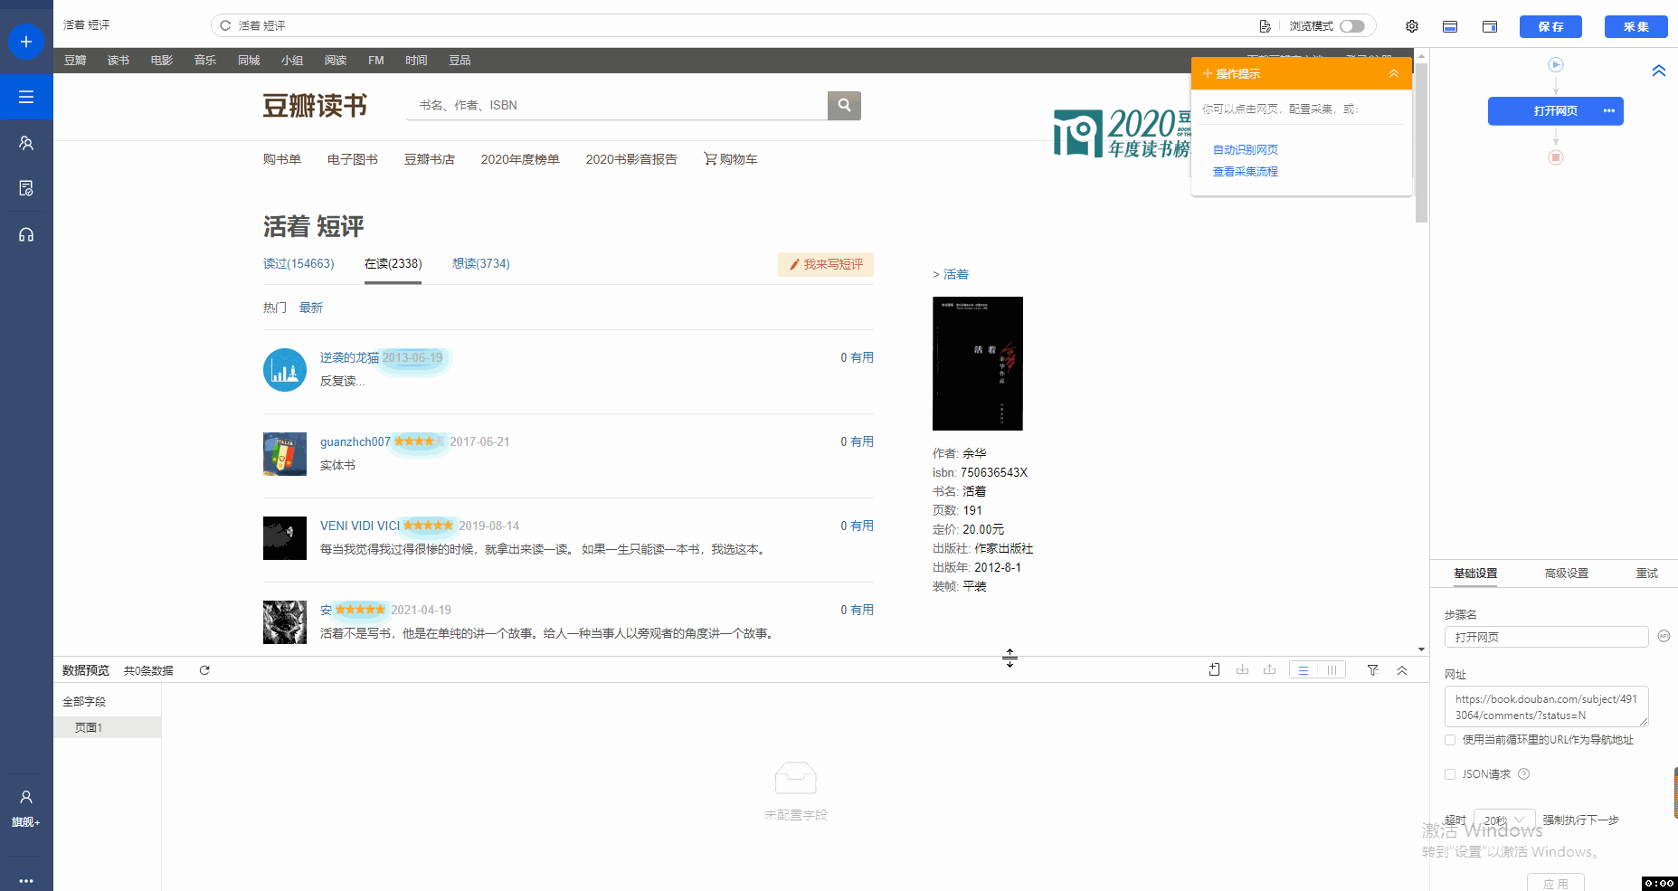Click the 步骤名 step name input
Viewport: 1678px width, 891px height.
tap(1546, 637)
